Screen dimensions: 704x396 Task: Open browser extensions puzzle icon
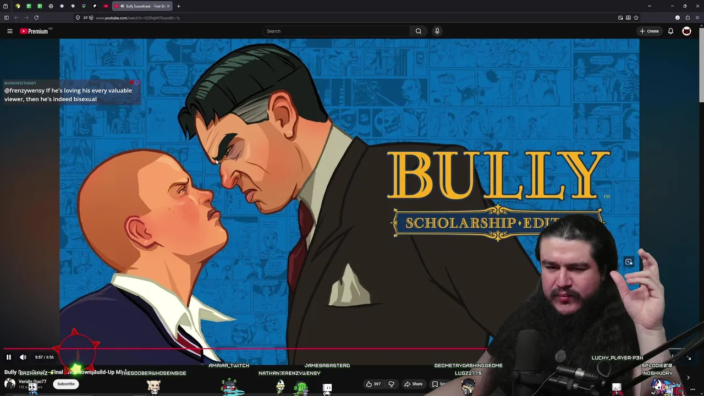click(x=687, y=18)
